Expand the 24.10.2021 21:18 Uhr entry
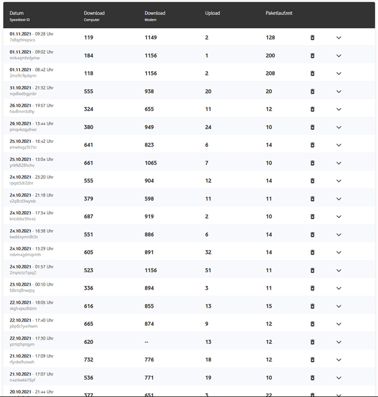Image resolution: width=378 pixels, height=397 pixels. [339, 199]
